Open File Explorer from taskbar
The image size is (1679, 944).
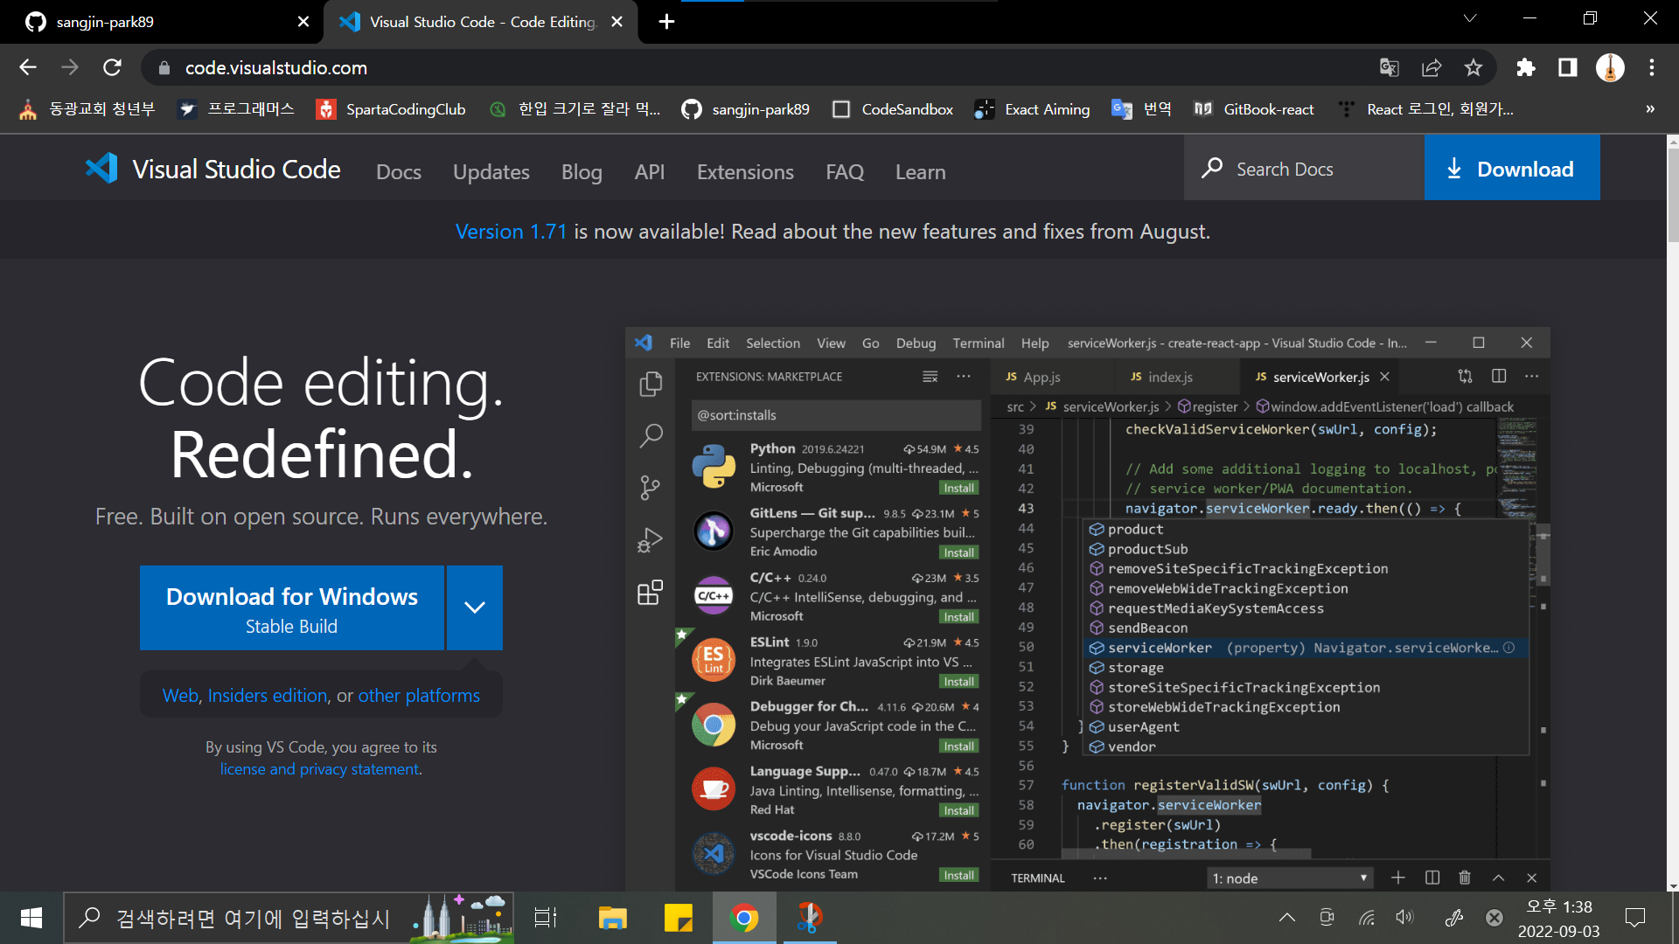[612, 918]
